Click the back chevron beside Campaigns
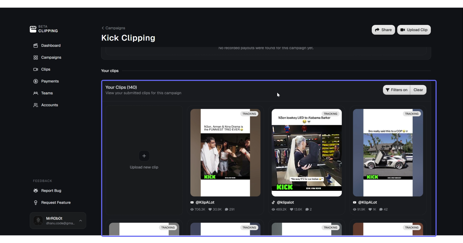Viewport: 463px width, 243px height. point(103,28)
